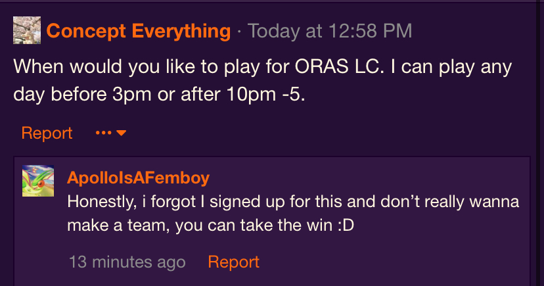The height and width of the screenshot is (286, 544).
Task: Click the 13 minutes ago timestamp
Action: [x=127, y=262]
